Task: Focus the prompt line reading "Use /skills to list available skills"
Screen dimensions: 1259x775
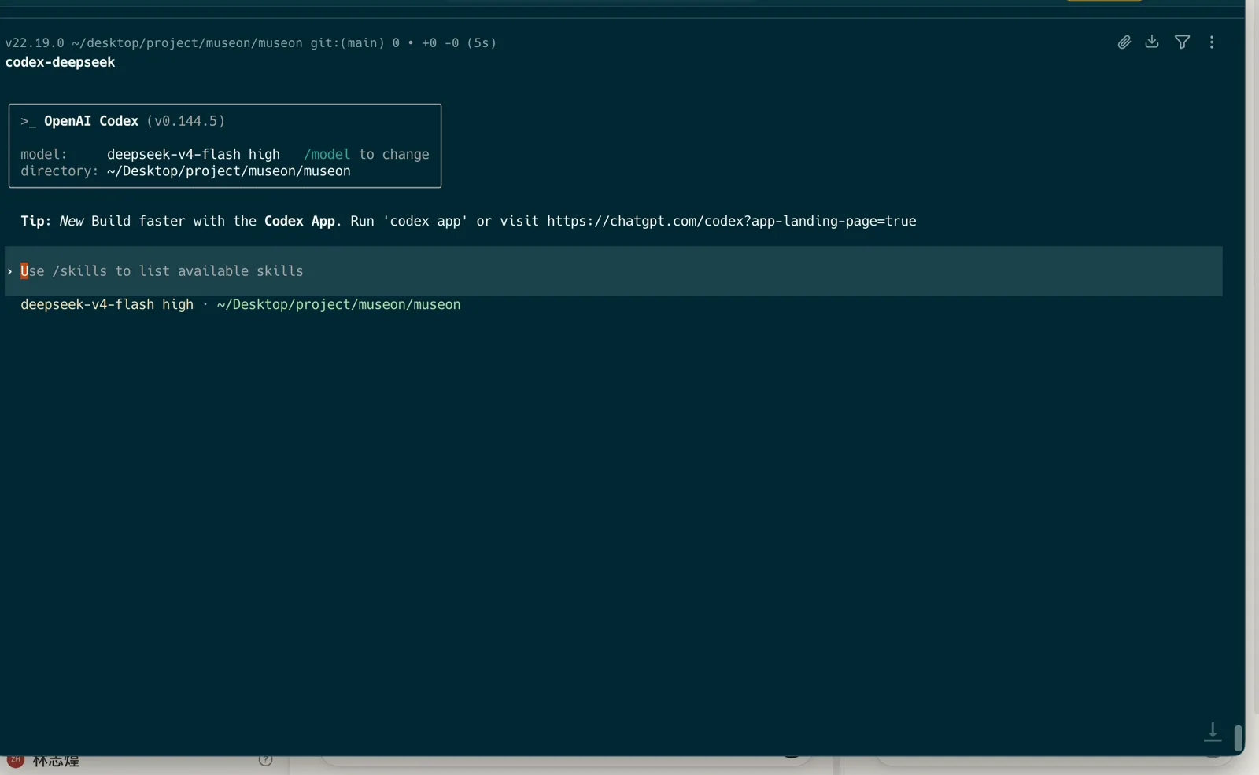Action: click(614, 271)
